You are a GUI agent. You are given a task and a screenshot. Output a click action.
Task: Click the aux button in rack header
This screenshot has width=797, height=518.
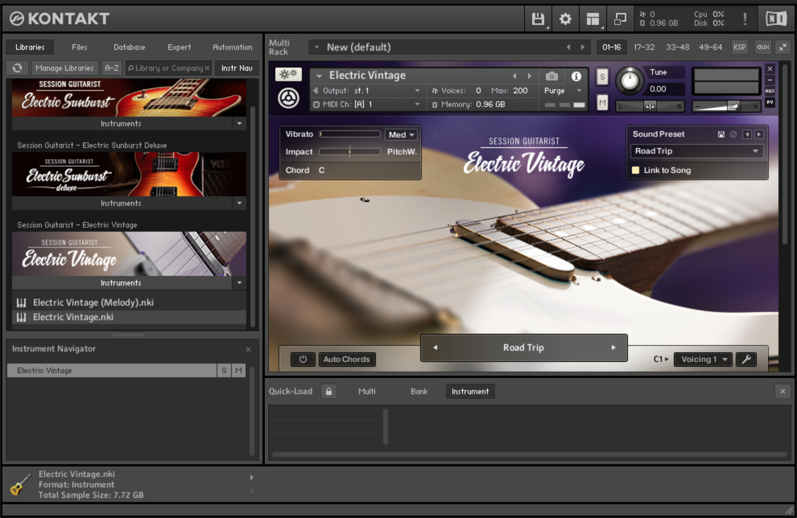pos(763,47)
